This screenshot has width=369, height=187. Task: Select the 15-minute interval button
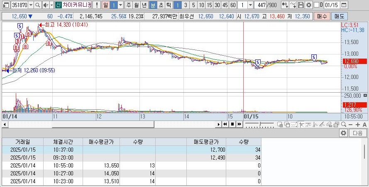click(x=210, y=5)
